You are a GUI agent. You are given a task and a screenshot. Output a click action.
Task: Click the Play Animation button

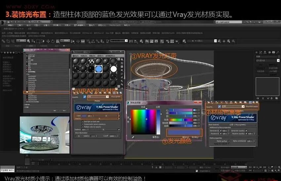(258, 167)
